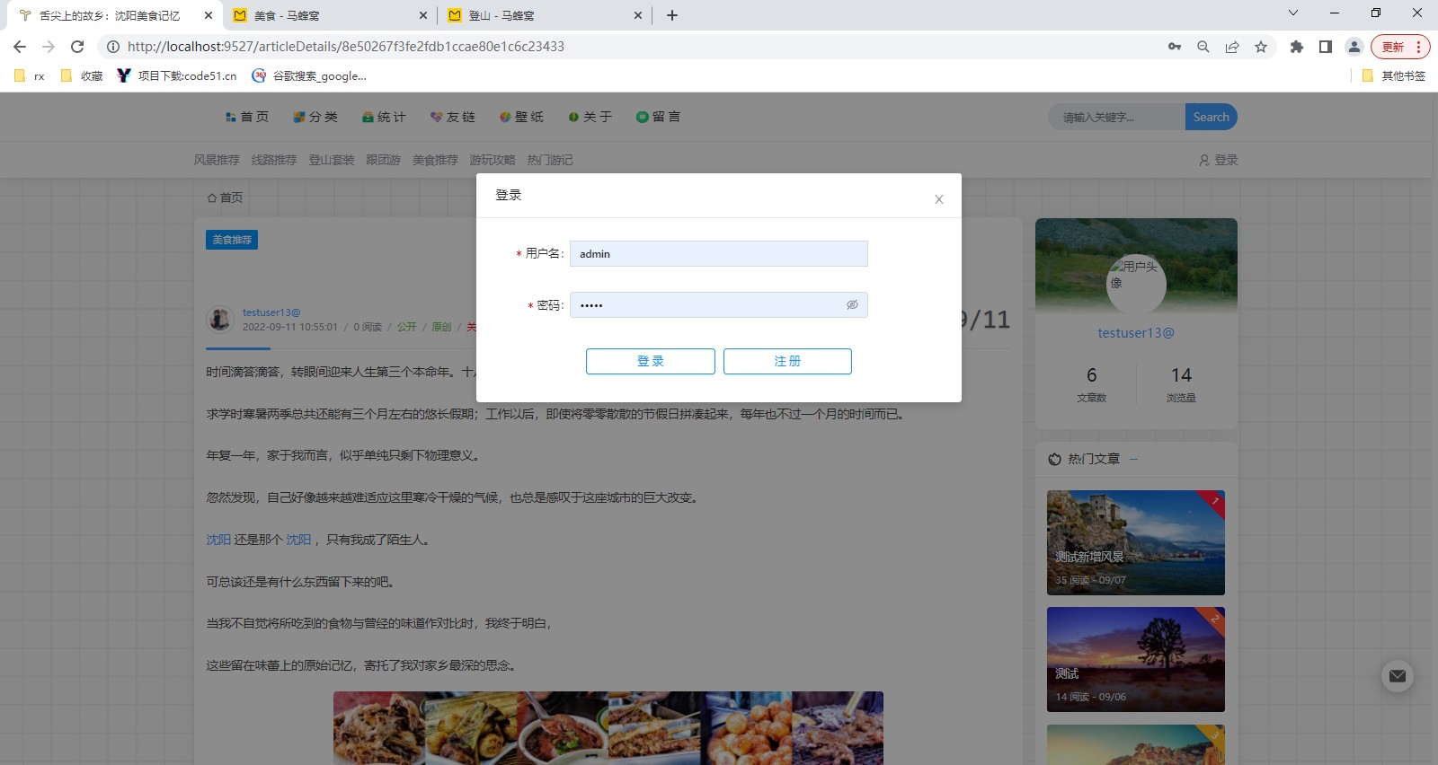Close the 登录 dialog with the X icon
Image resolution: width=1438 pixels, height=765 pixels.
(x=938, y=199)
